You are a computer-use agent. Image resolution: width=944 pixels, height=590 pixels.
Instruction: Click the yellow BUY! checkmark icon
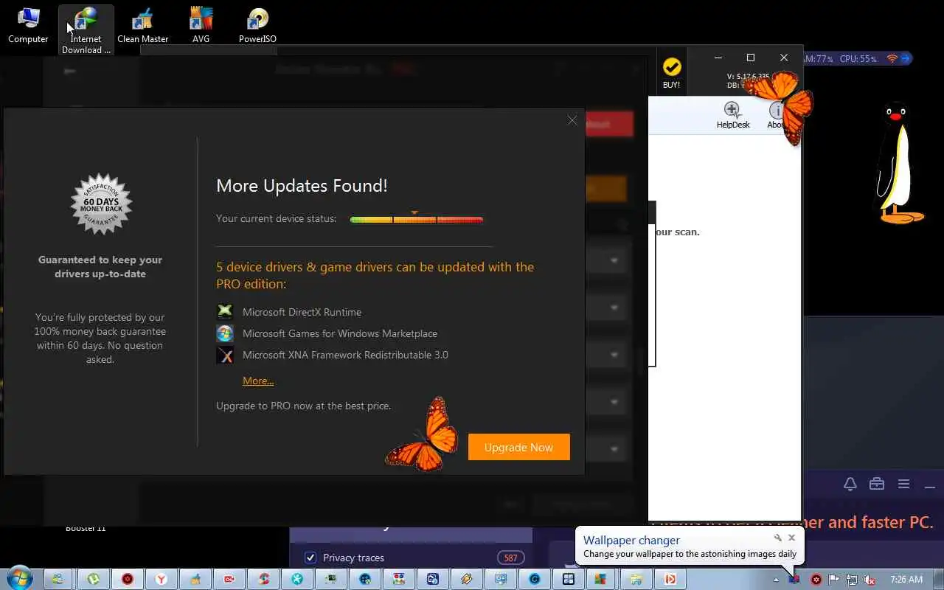[671, 68]
